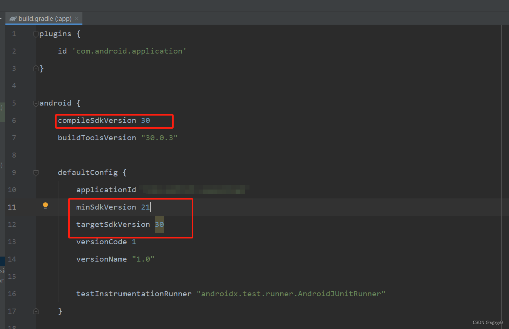Click the gutter fold icon at line 17
Screen dimensions: 509x329
click(x=35, y=311)
